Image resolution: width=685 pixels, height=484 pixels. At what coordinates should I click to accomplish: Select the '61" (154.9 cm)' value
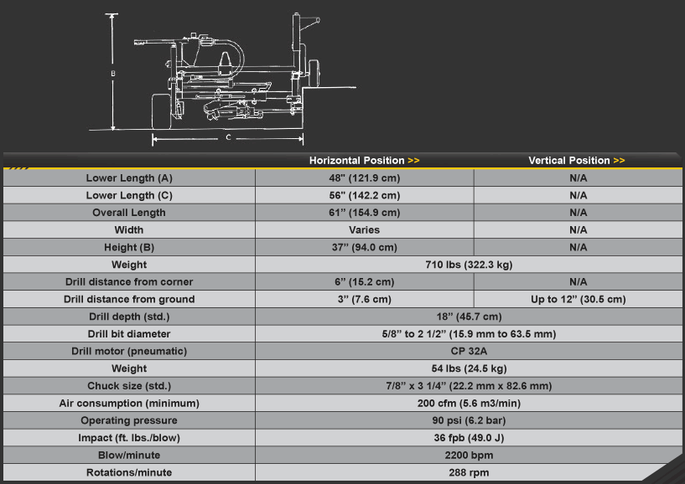(x=365, y=213)
